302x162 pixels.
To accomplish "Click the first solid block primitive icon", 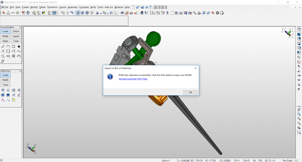I will click(3, 90).
